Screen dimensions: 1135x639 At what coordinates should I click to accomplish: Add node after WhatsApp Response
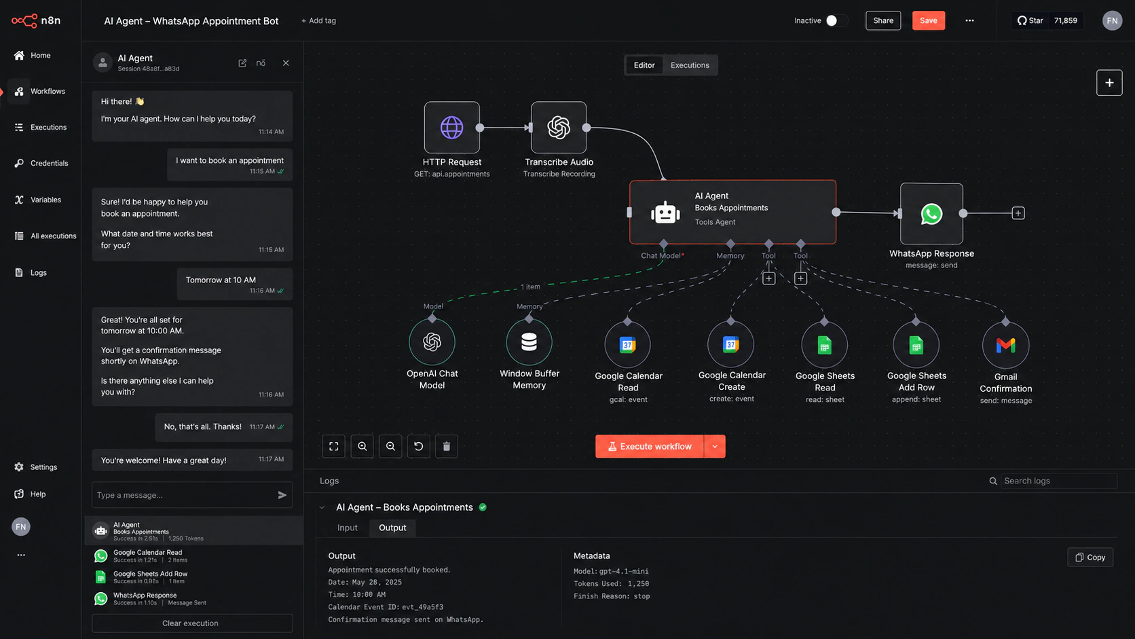pyautogui.click(x=1018, y=213)
